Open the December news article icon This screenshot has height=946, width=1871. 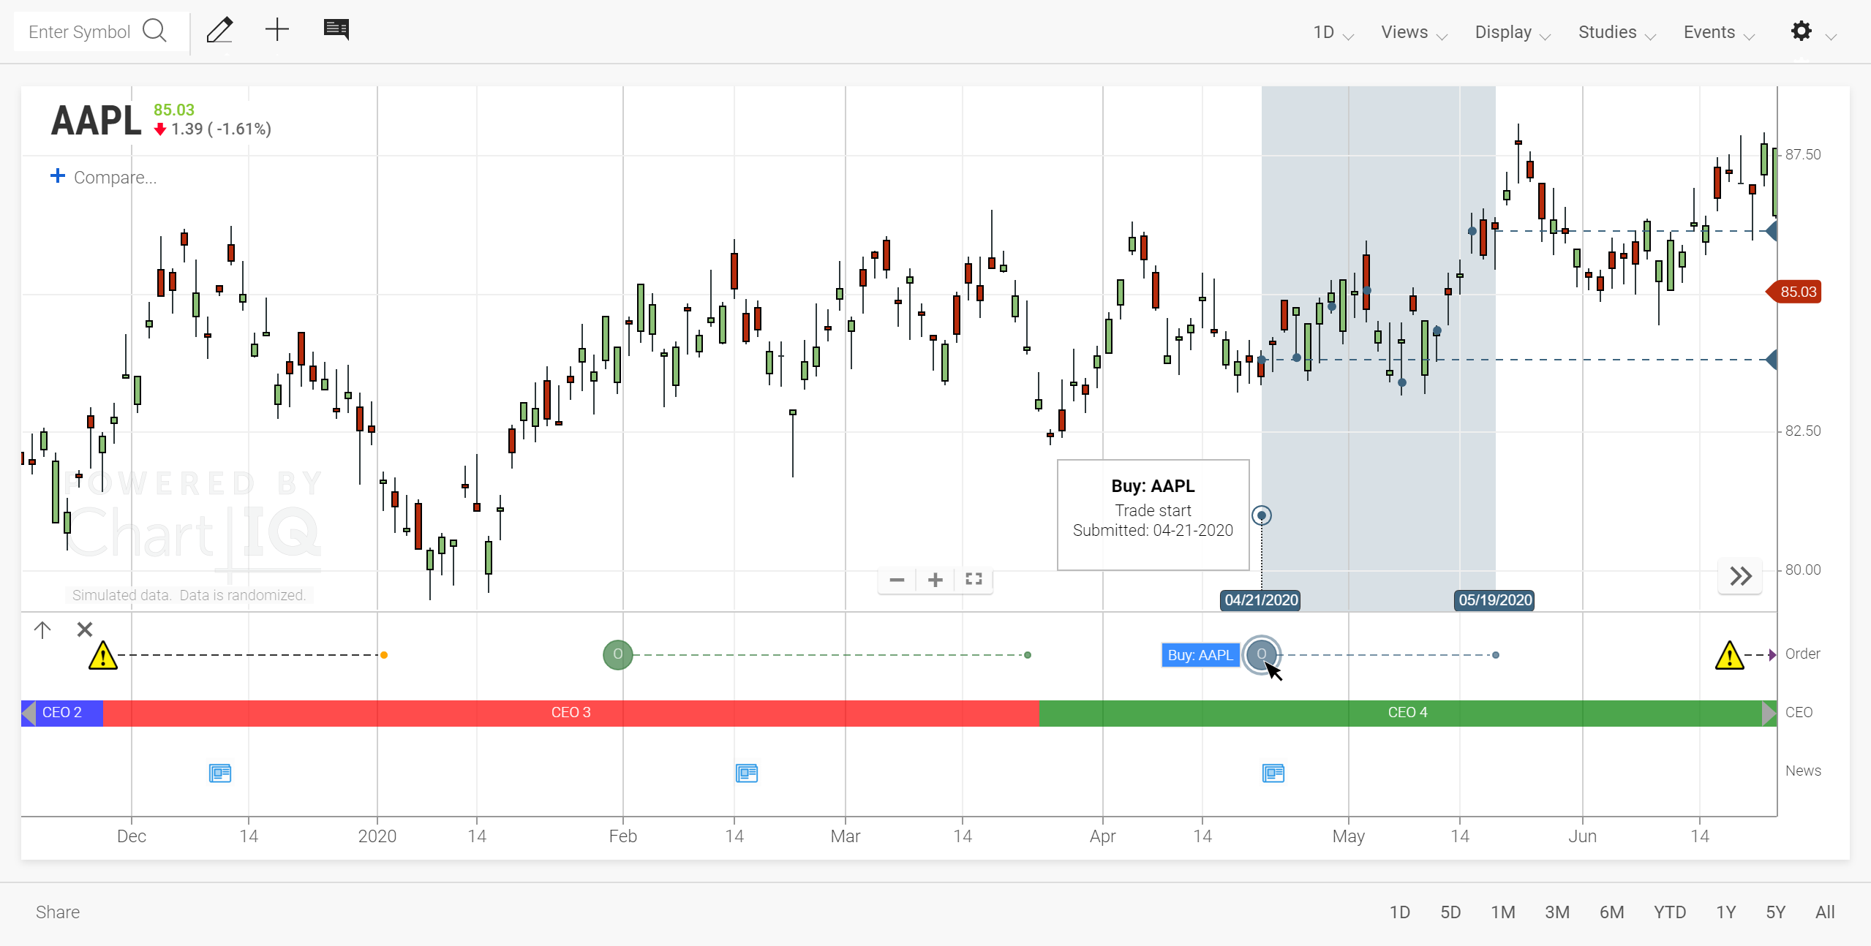click(220, 773)
